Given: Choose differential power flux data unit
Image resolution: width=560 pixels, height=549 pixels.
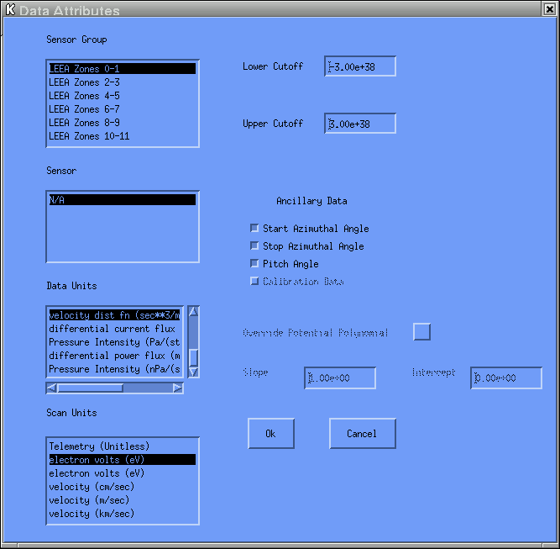Looking at the screenshot, I should pyautogui.click(x=115, y=356).
